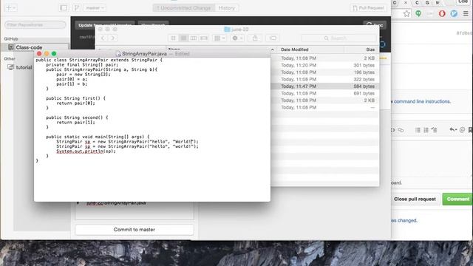Image resolution: width=473 pixels, height=266 pixels.
Task: Insert link using the comment toolbar link icon
Action: (401, 130)
